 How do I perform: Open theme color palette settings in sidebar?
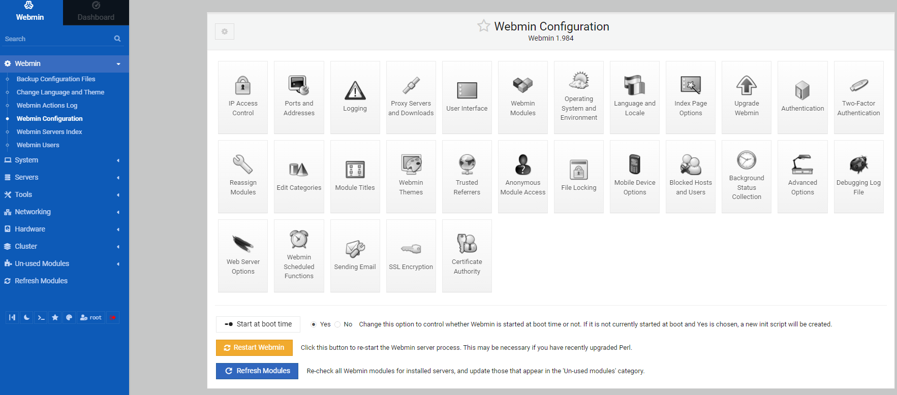(x=69, y=318)
